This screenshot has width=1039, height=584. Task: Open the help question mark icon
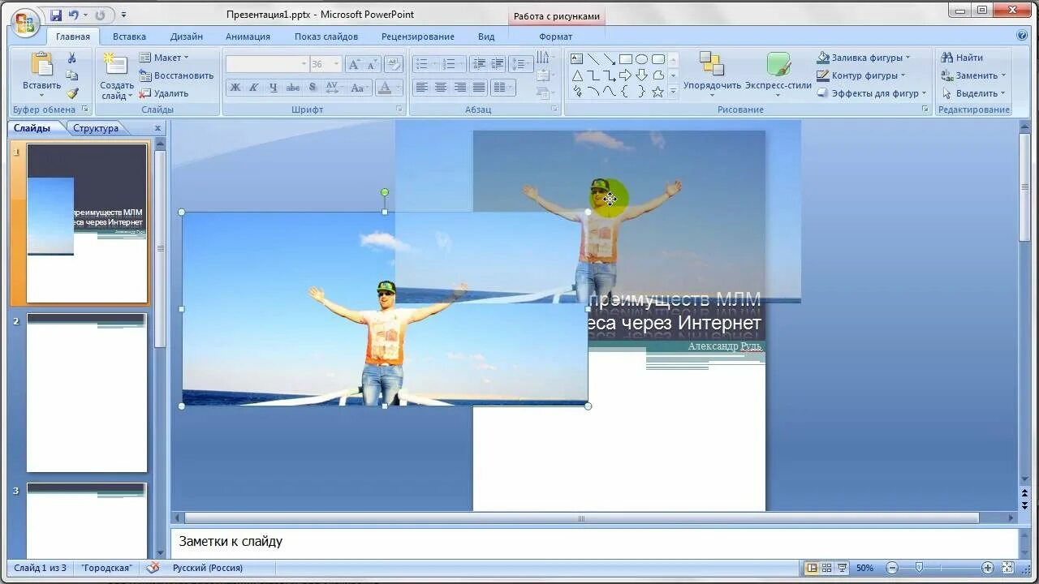coord(1022,36)
